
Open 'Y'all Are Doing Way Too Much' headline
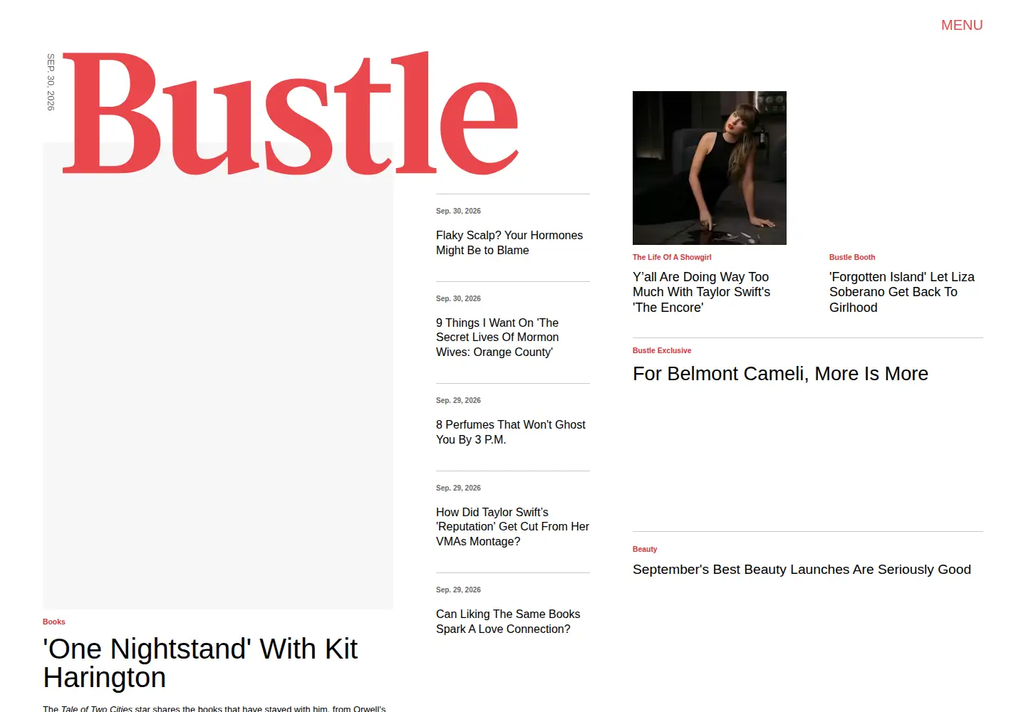point(702,292)
